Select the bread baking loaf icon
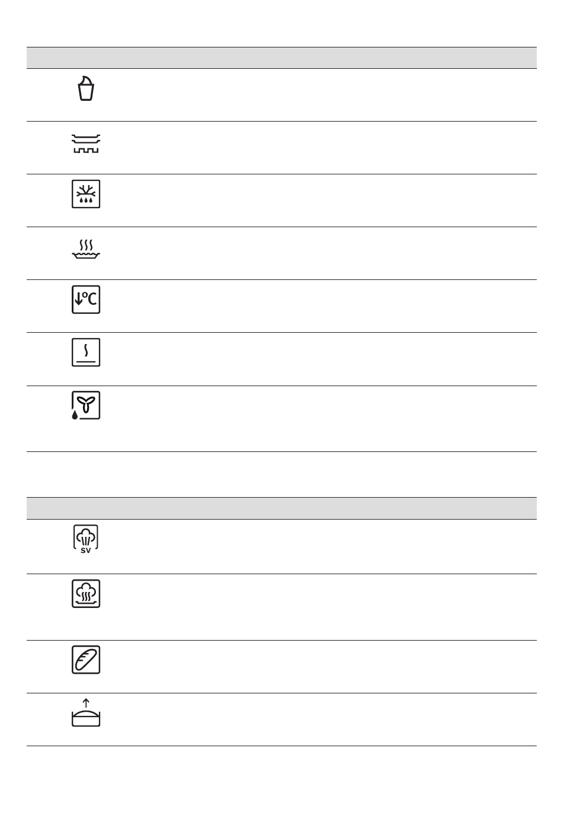Screen dimensions: 563x815 point(86,660)
